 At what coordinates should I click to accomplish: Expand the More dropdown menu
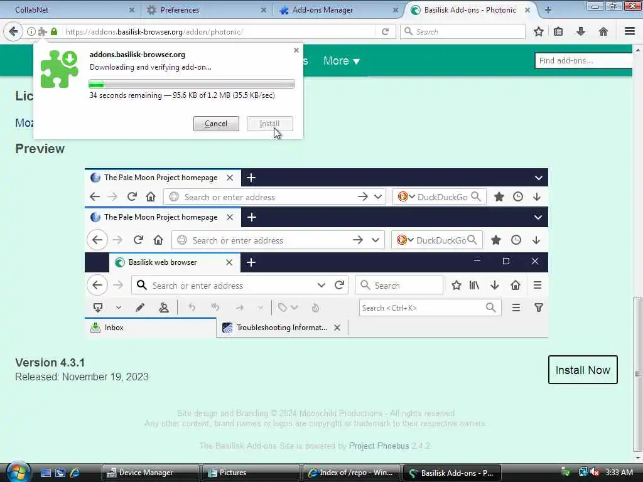pyautogui.click(x=341, y=61)
